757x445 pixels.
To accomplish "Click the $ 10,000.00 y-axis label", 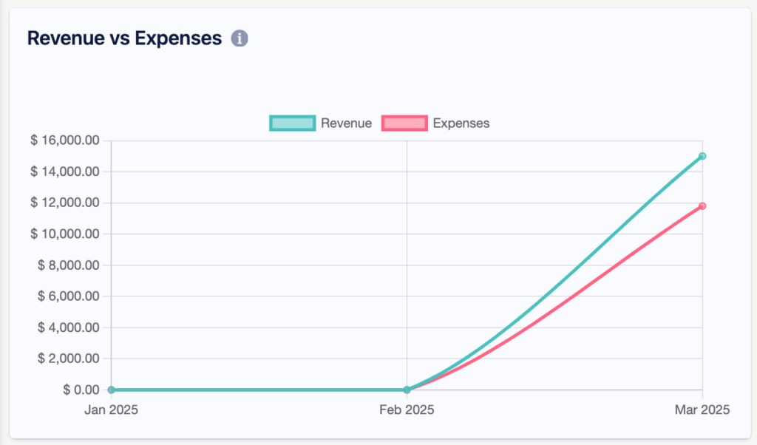I will [64, 234].
